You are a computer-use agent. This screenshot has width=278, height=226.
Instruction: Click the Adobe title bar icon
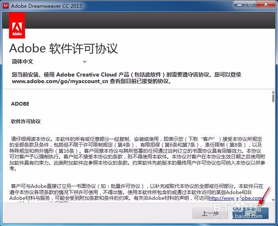(6, 6)
